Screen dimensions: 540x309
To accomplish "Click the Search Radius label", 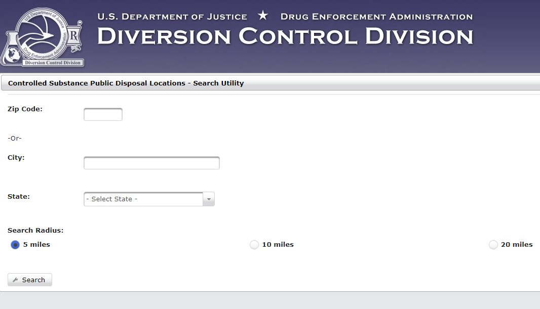I will pyautogui.click(x=35, y=230).
